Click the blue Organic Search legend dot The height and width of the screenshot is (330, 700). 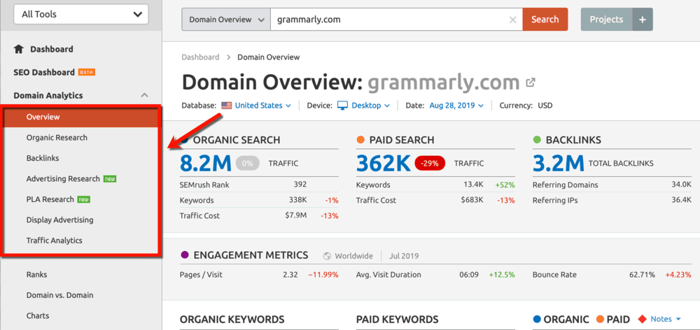[184, 140]
